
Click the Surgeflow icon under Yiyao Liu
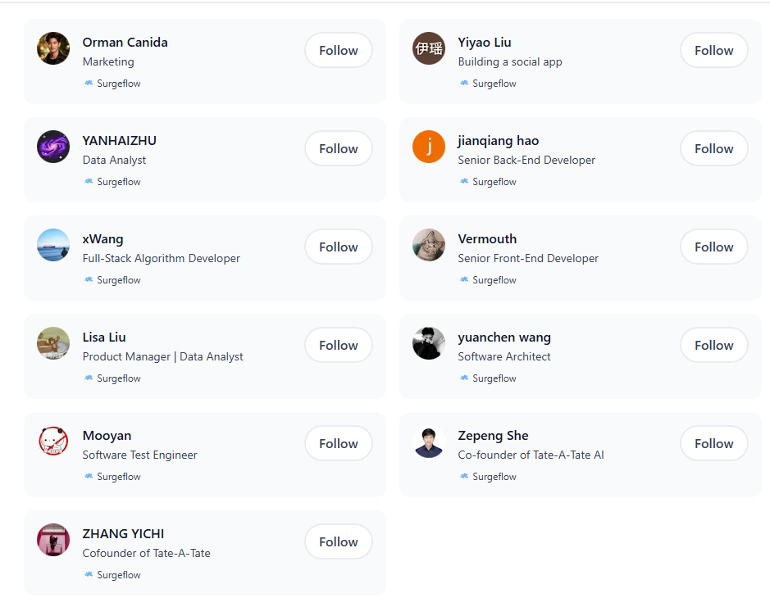point(464,83)
